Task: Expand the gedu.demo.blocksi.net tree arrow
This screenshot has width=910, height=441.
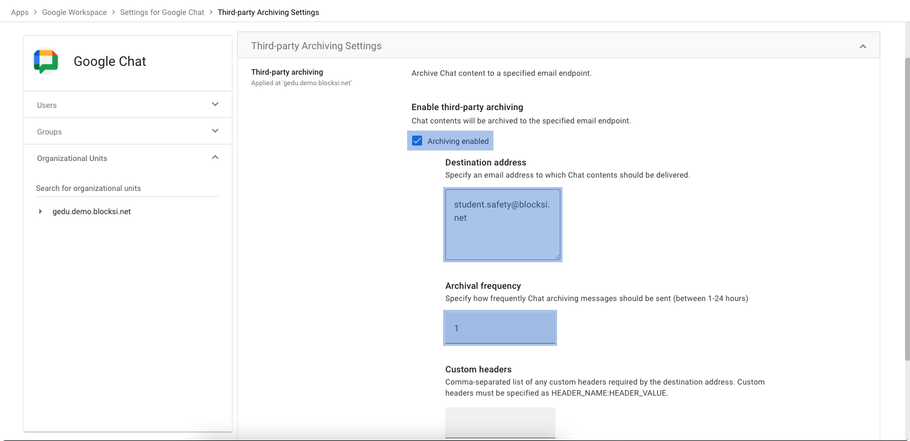Action: (40, 211)
